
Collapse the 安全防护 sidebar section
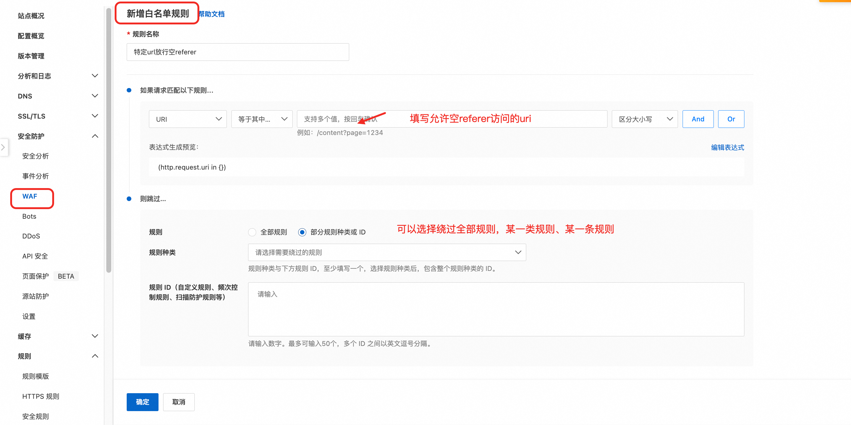pyautogui.click(x=95, y=136)
